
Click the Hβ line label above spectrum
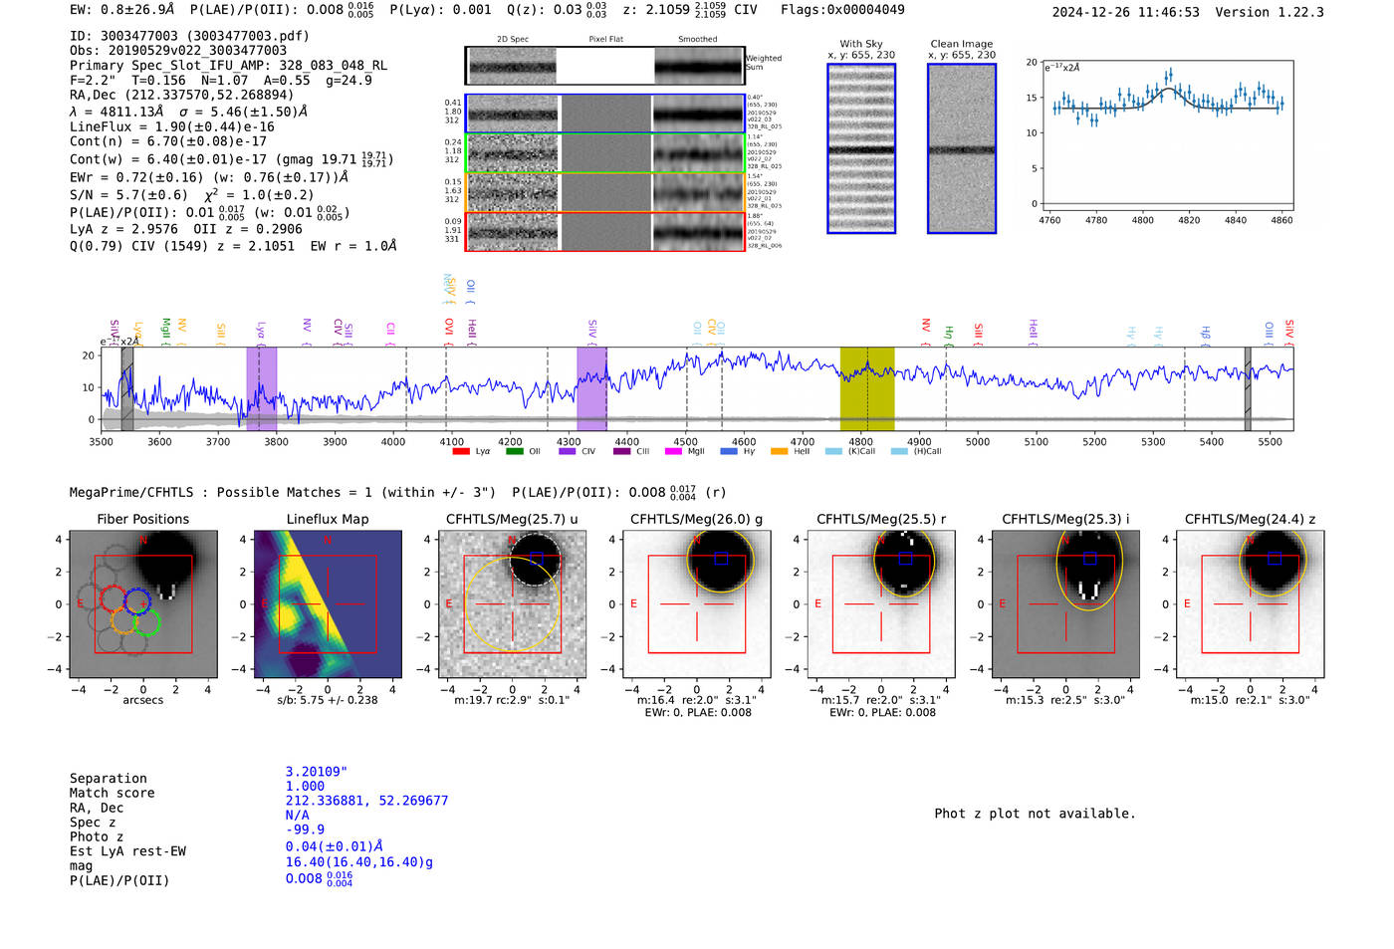click(1206, 334)
